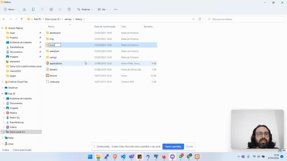
Task: Go back with the back arrow
Action: click(x=4, y=19)
